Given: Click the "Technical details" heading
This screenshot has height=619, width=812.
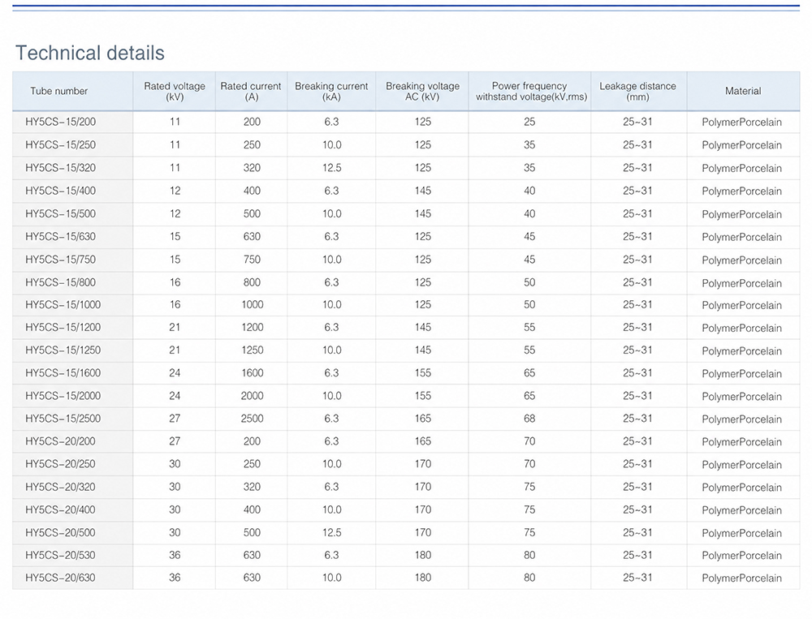Looking at the screenshot, I should pyautogui.click(x=89, y=53).
